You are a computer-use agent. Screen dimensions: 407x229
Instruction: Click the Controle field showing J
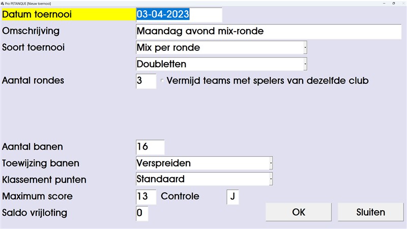[232, 196]
